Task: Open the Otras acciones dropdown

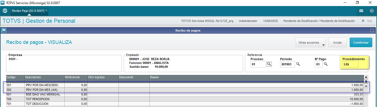Action: tap(310, 43)
